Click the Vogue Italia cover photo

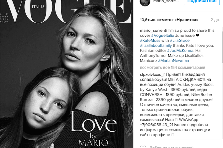pyautogui.click(x=67, y=74)
